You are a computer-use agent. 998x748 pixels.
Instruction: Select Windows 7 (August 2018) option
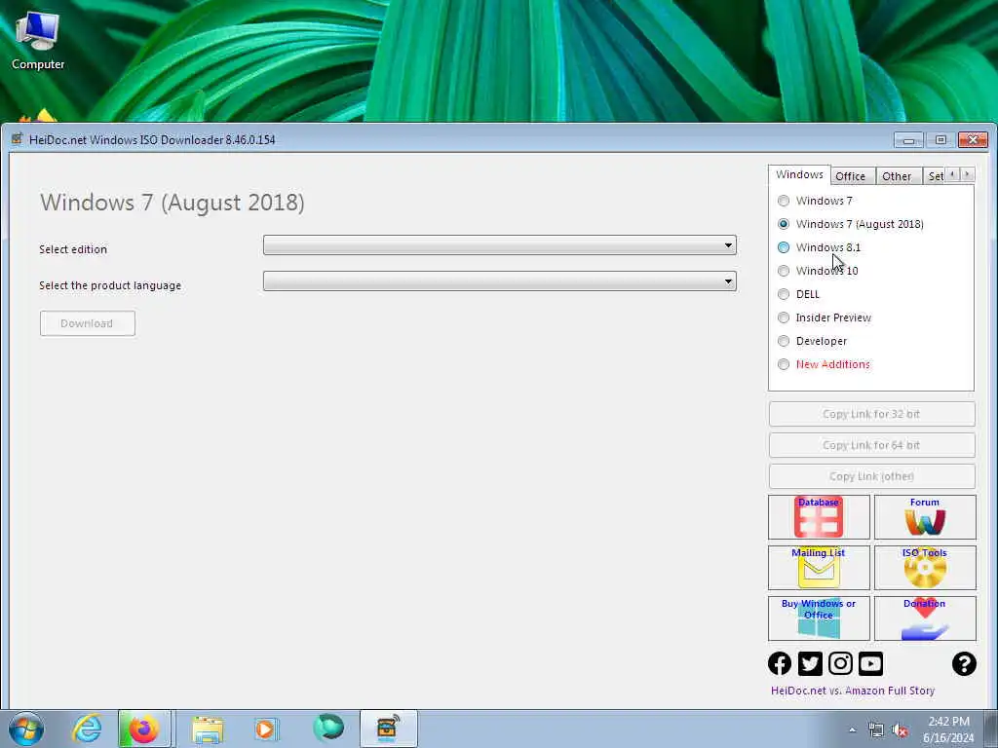(784, 224)
